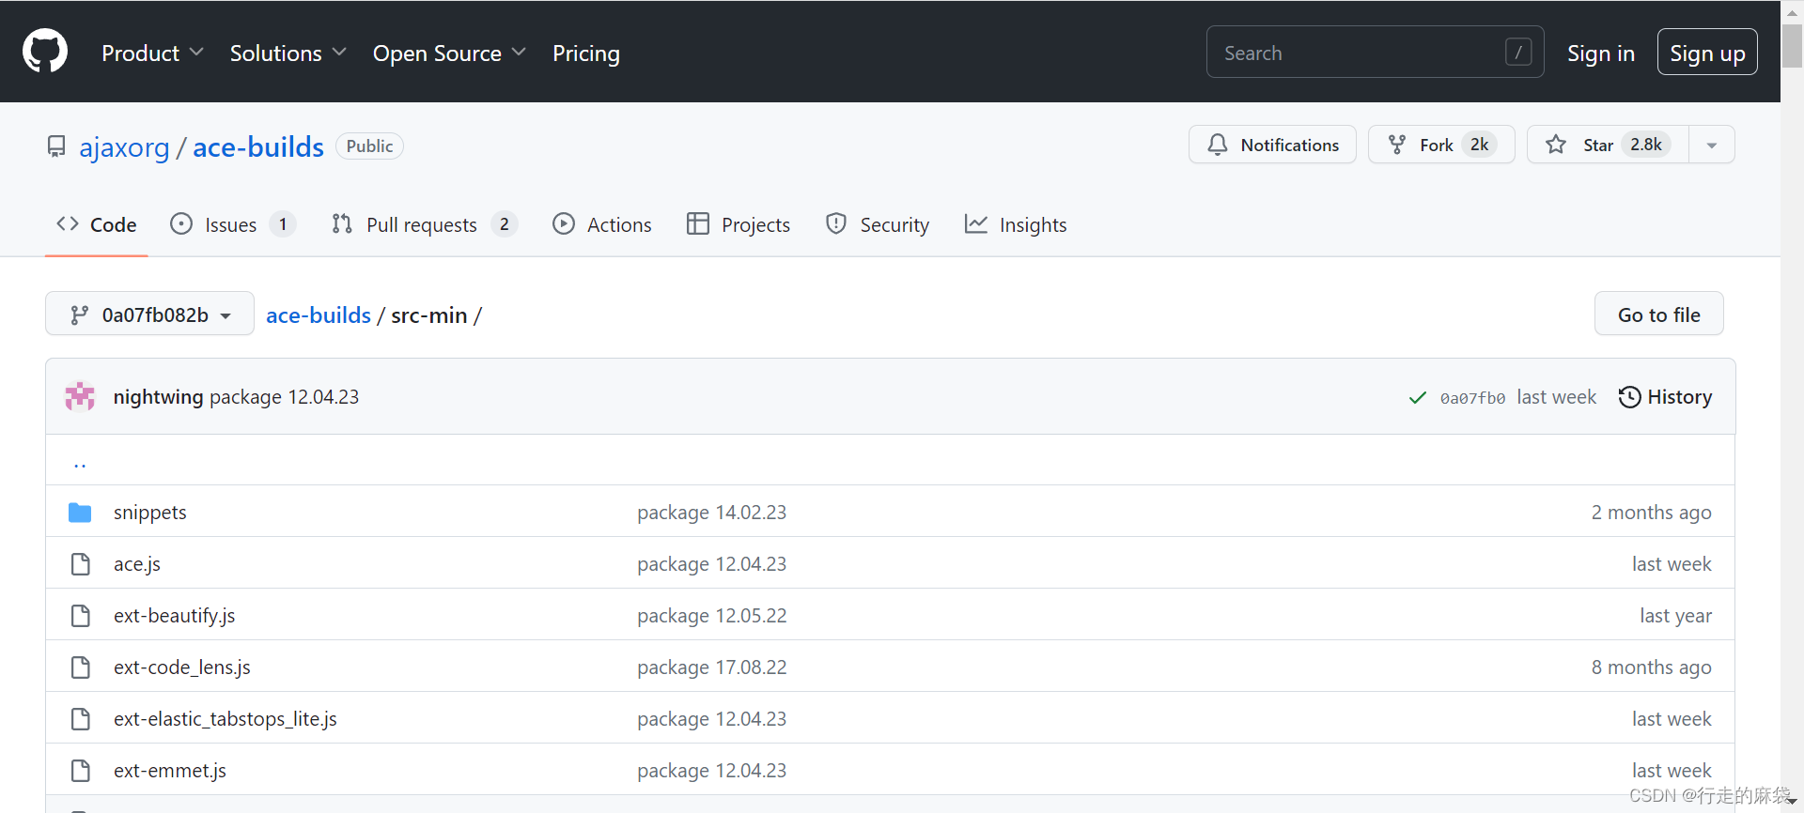This screenshot has width=1804, height=813.
Task: Click the Go to file button
Action: click(x=1659, y=314)
